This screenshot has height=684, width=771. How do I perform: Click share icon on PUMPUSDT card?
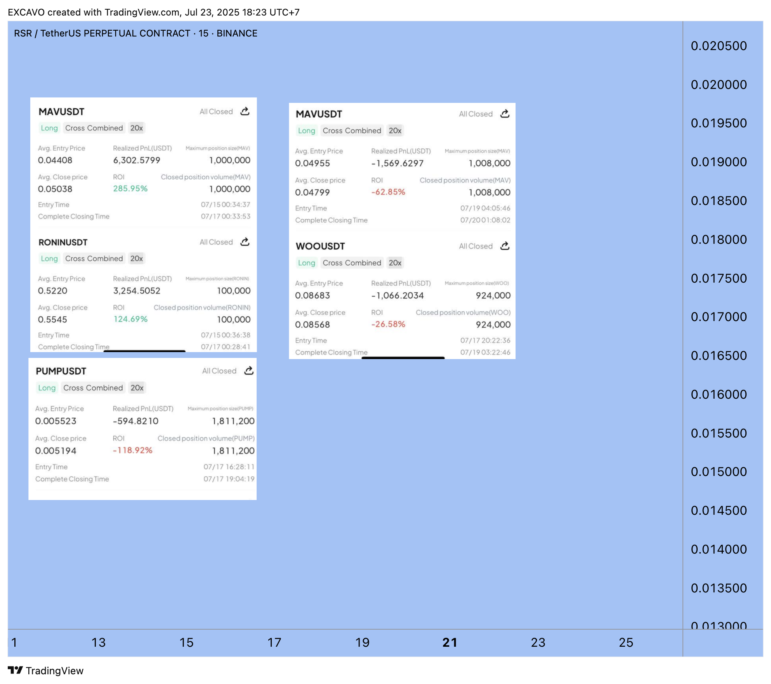pyautogui.click(x=249, y=371)
